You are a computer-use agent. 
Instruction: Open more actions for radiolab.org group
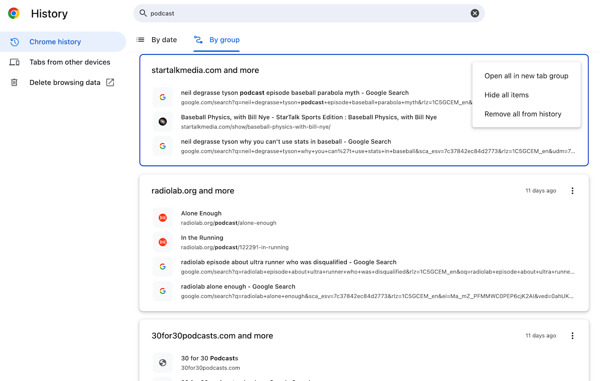572,191
